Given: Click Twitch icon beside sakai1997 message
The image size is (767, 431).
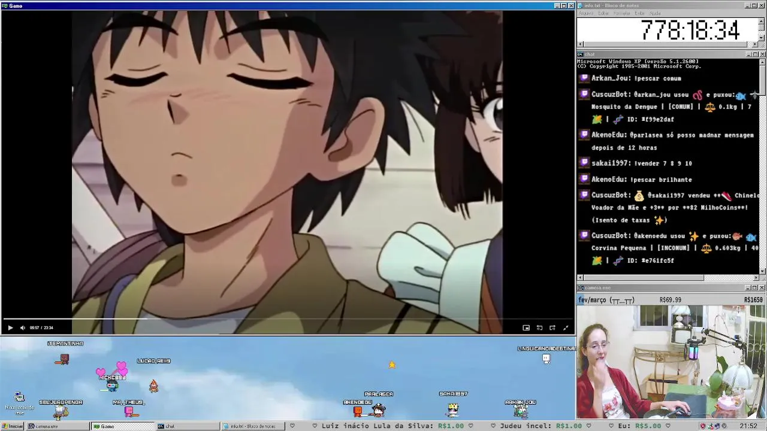Looking at the screenshot, I should (584, 163).
